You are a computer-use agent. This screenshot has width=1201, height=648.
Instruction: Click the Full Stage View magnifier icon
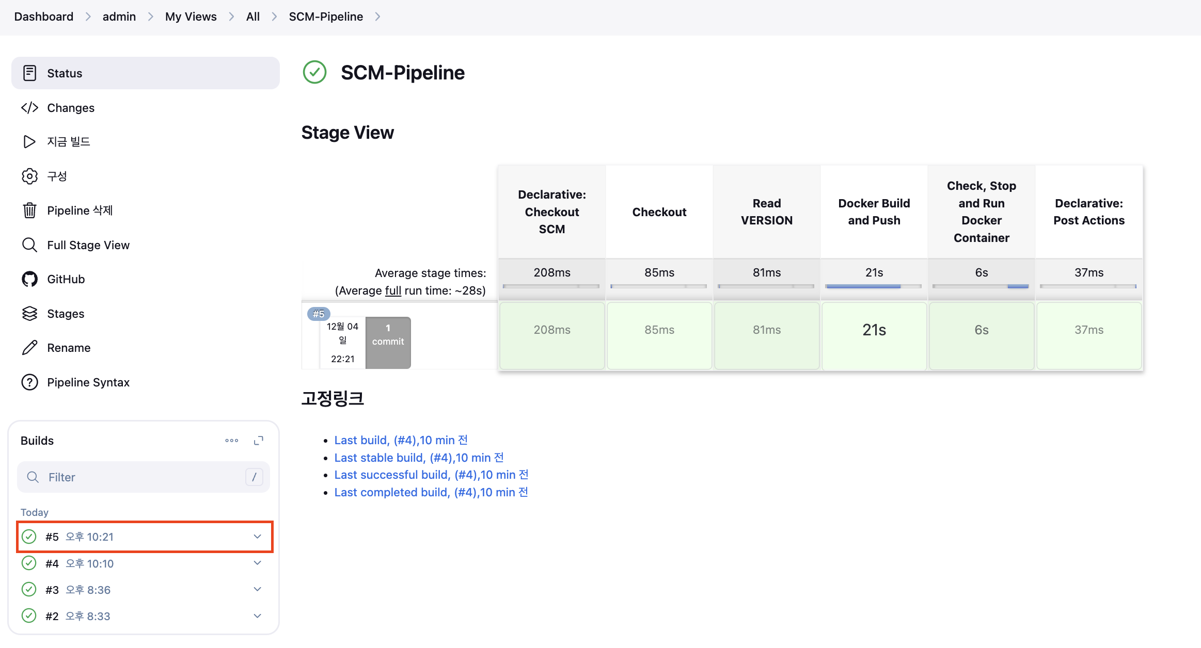pyautogui.click(x=29, y=245)
